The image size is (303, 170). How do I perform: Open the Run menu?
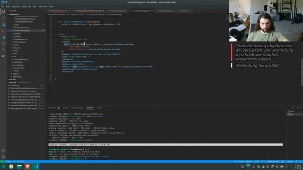tap(35, 7)
